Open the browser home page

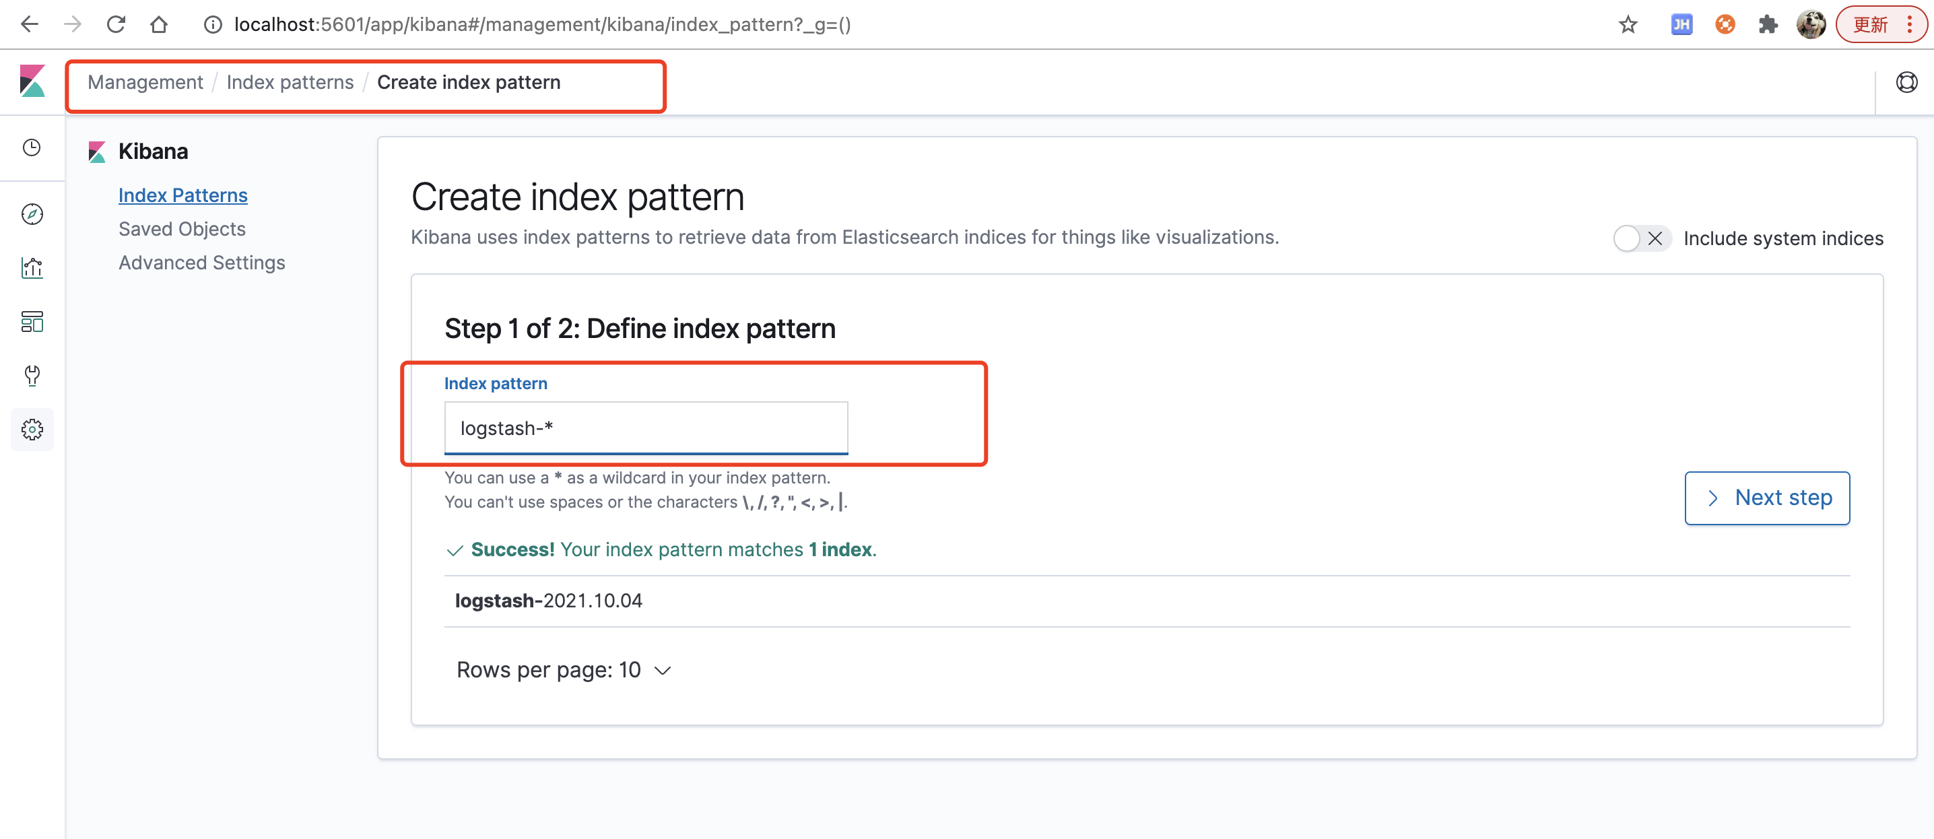tap(158, 24)
